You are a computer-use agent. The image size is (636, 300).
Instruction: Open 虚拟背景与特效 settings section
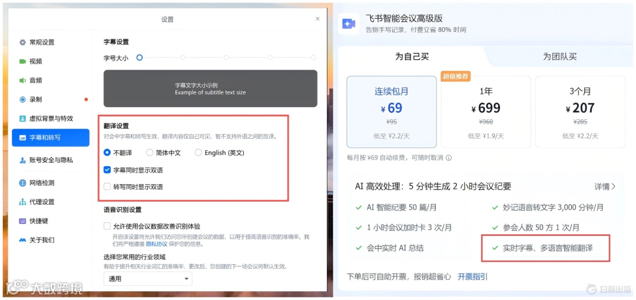[51, 119]
